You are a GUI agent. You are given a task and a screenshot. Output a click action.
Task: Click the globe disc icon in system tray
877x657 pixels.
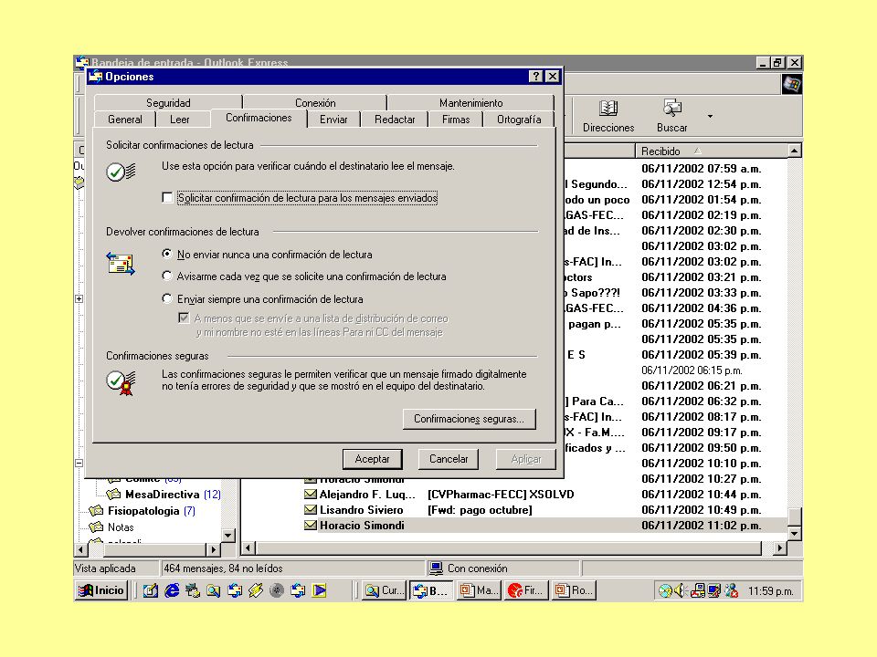point(665,590)
